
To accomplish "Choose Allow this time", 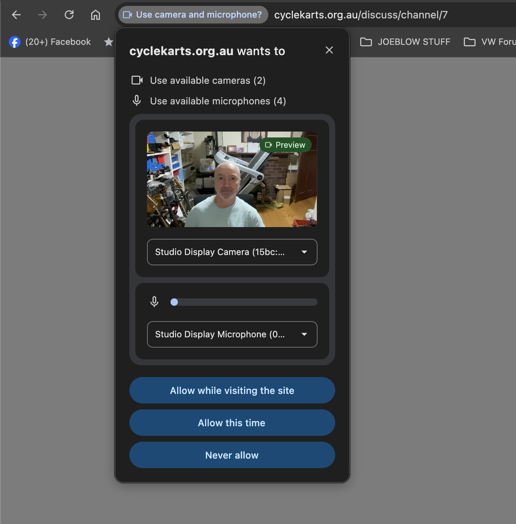I will pyautogui.click(x=232, y=423).
